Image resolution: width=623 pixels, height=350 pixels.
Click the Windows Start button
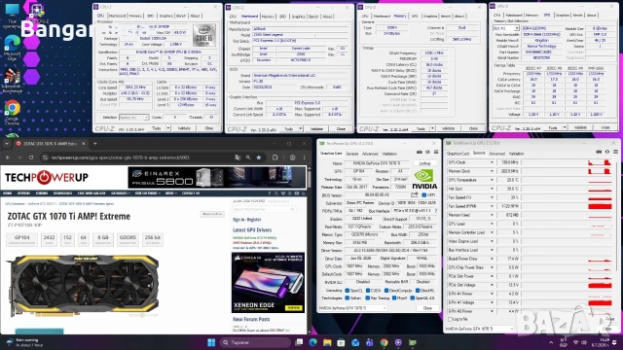click(211, 342)
